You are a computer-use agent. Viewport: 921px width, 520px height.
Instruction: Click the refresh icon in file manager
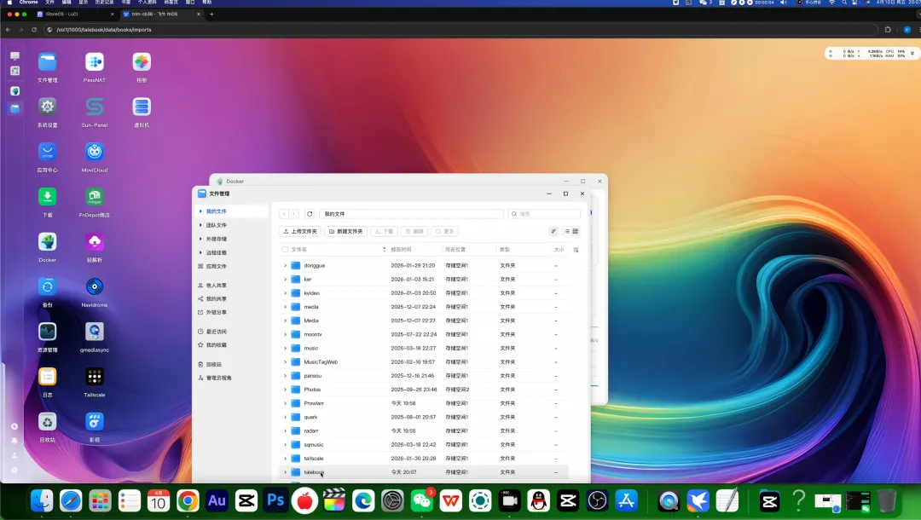pos(310,214)
